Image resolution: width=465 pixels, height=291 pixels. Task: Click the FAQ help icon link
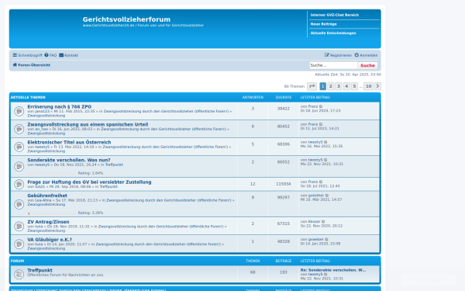(46, 55)
